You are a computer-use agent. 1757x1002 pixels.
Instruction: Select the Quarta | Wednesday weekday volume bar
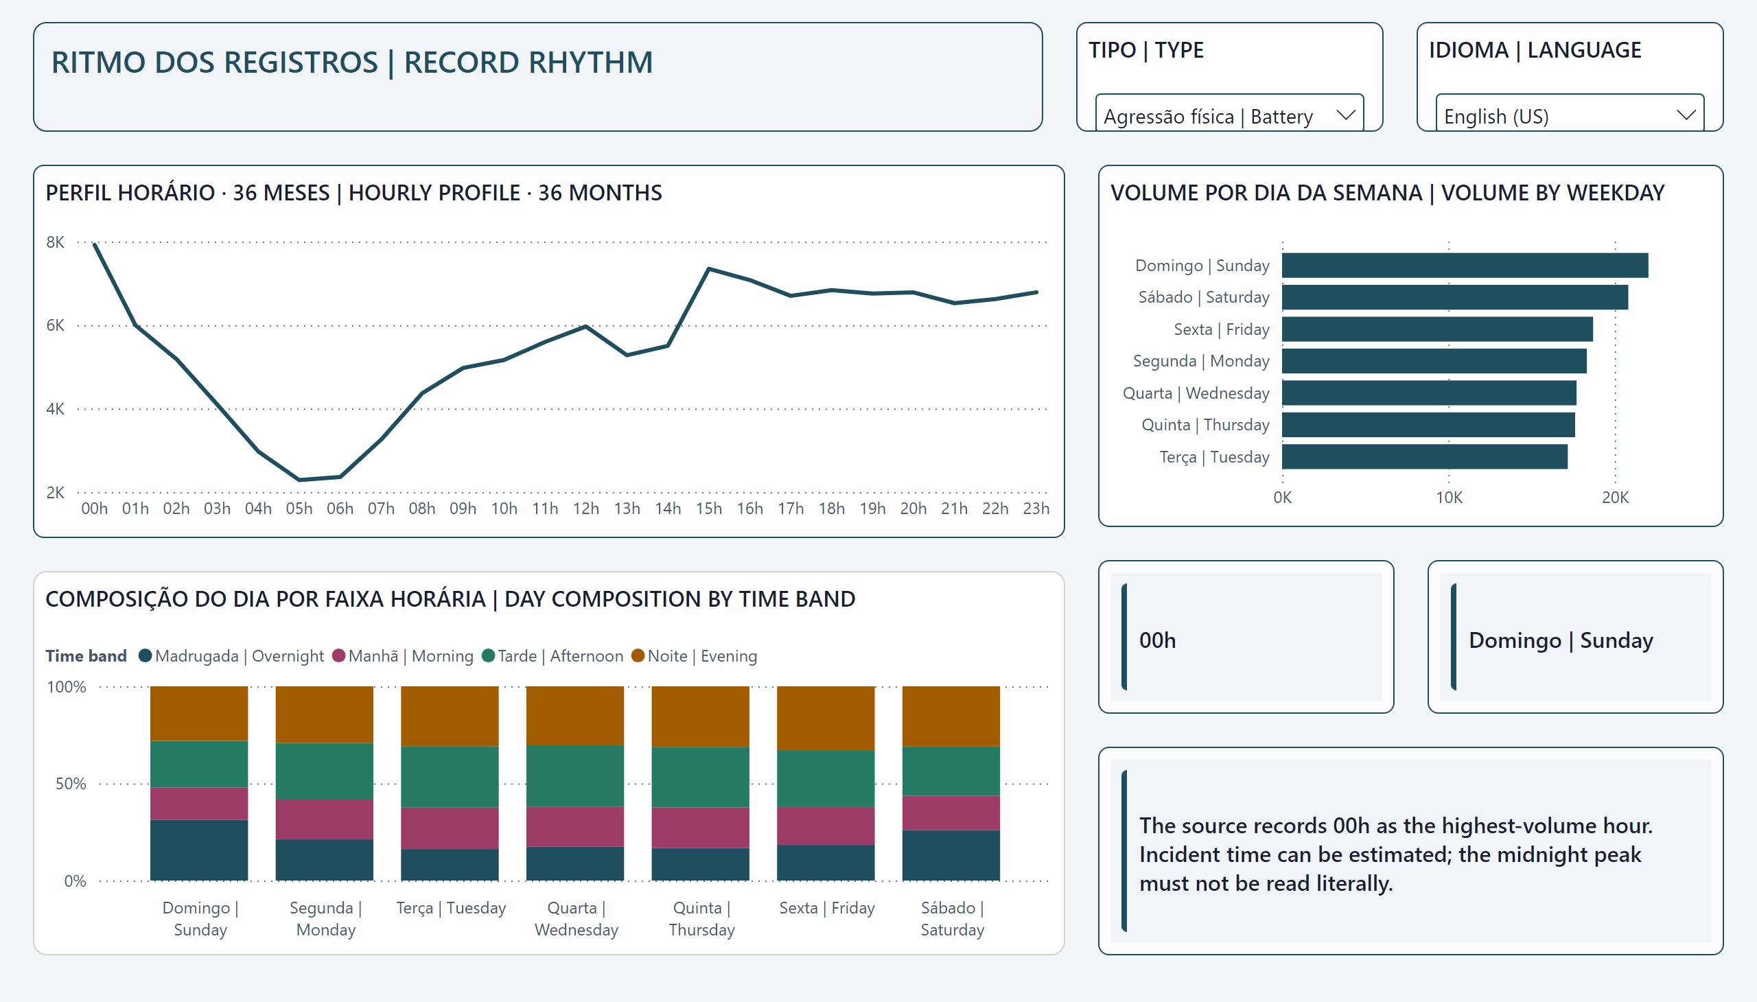pyautogui.click(x=1429, y=393)
